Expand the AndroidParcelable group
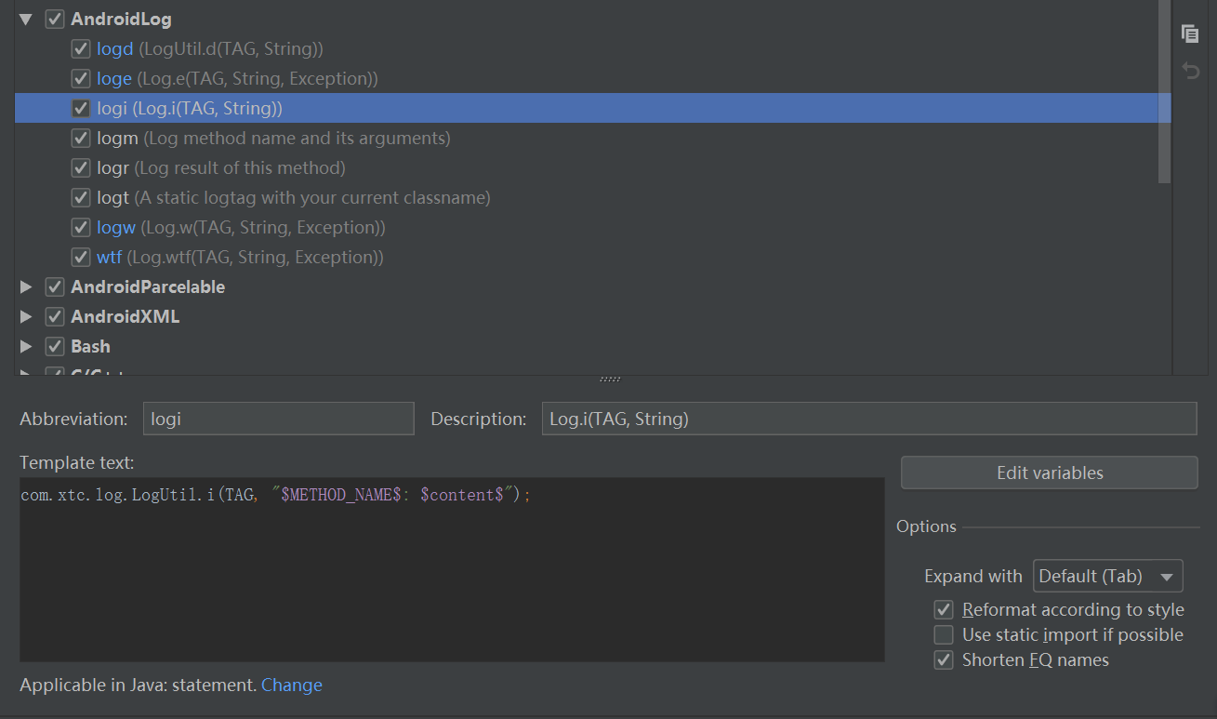1217x719 pixels. pos(25,286)
